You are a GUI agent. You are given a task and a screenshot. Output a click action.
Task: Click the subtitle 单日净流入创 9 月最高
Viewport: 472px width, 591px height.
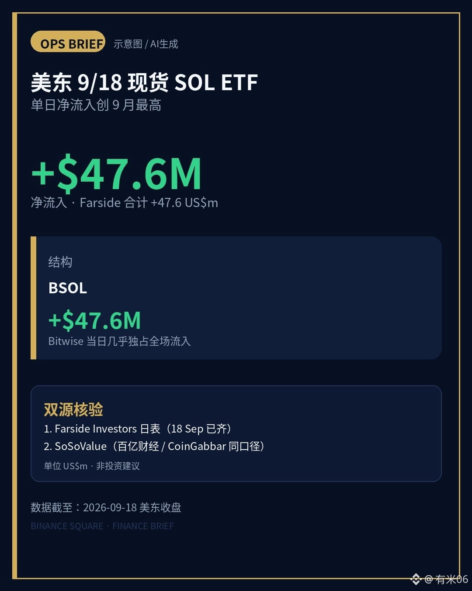pyautogui.click(x=96, y=105)
